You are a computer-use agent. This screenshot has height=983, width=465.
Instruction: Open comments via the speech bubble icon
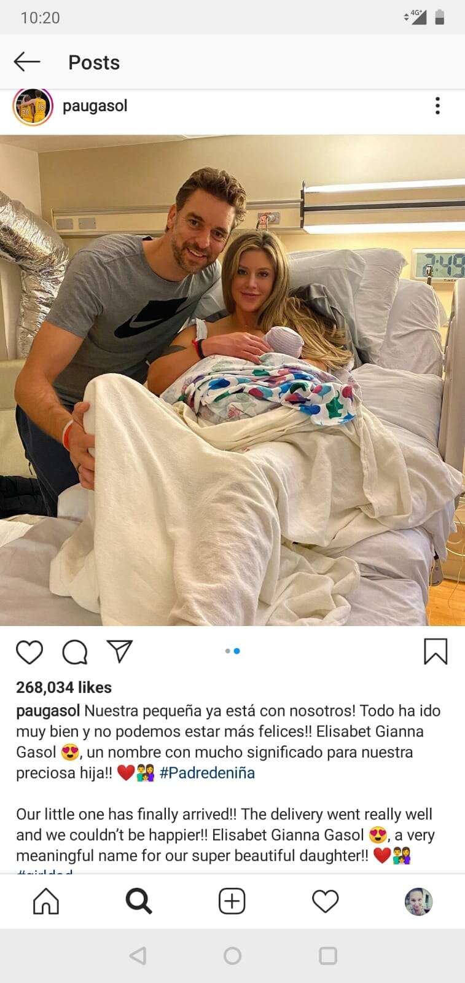(x=74, y=652)
